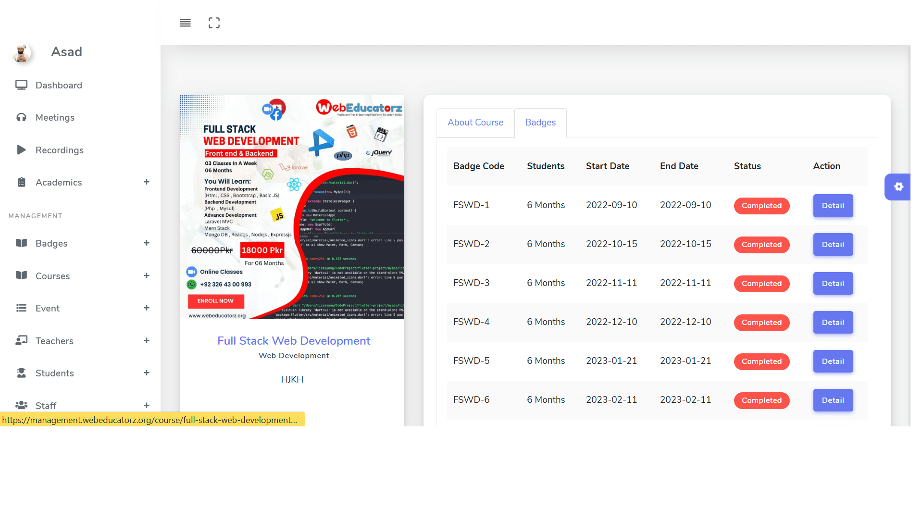Click Completed status of FSWD-6
Viewport: 922px width, 523px height.
[x=761, y=400]
